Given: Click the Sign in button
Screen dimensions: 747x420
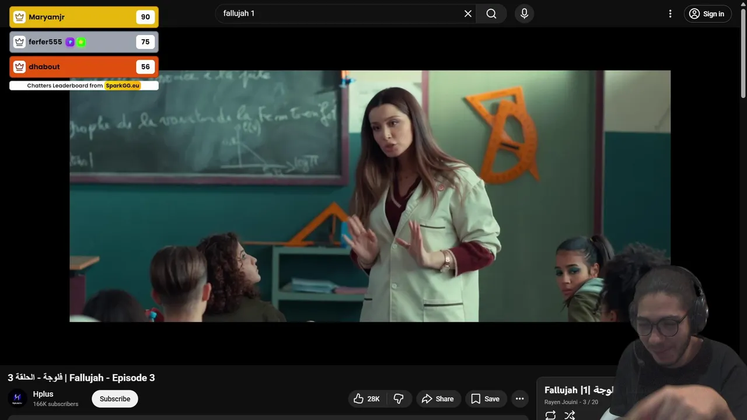Looking at the screenshot, I should tap(707, 13).
